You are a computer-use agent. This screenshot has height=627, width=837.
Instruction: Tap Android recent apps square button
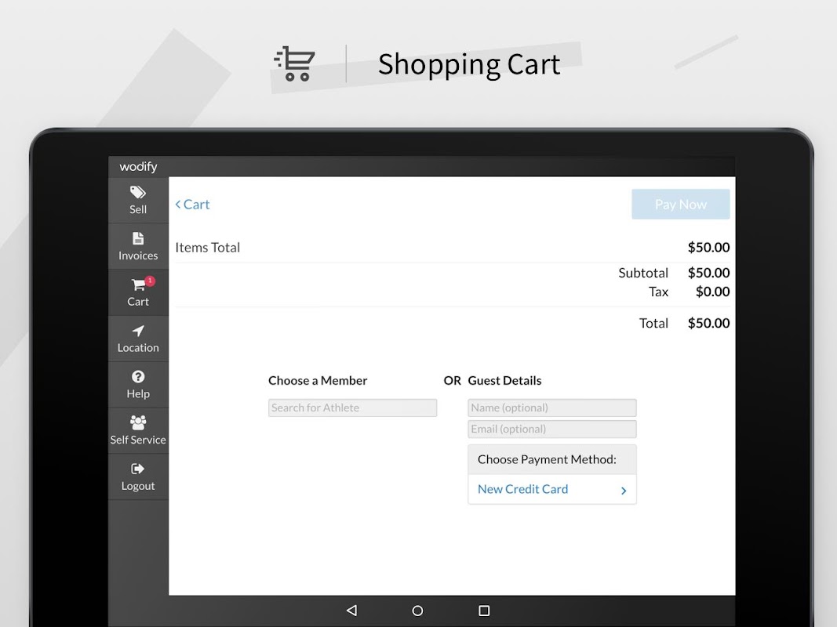(x=484, y=611)
